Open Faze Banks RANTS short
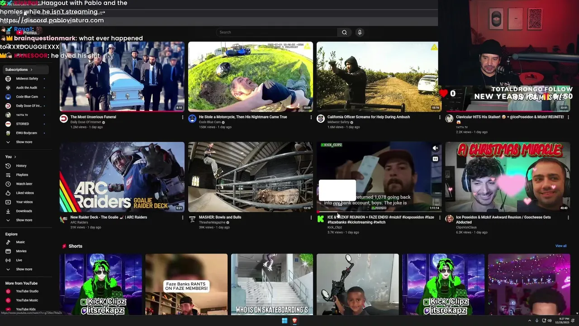The height and width of the screenshot is (326, 579). (x=186, y=284)
